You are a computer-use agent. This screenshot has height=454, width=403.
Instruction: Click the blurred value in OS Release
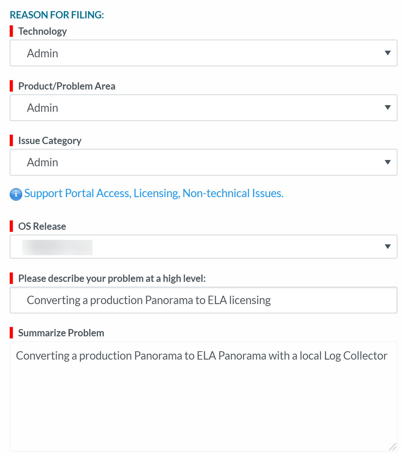(57, 247)
